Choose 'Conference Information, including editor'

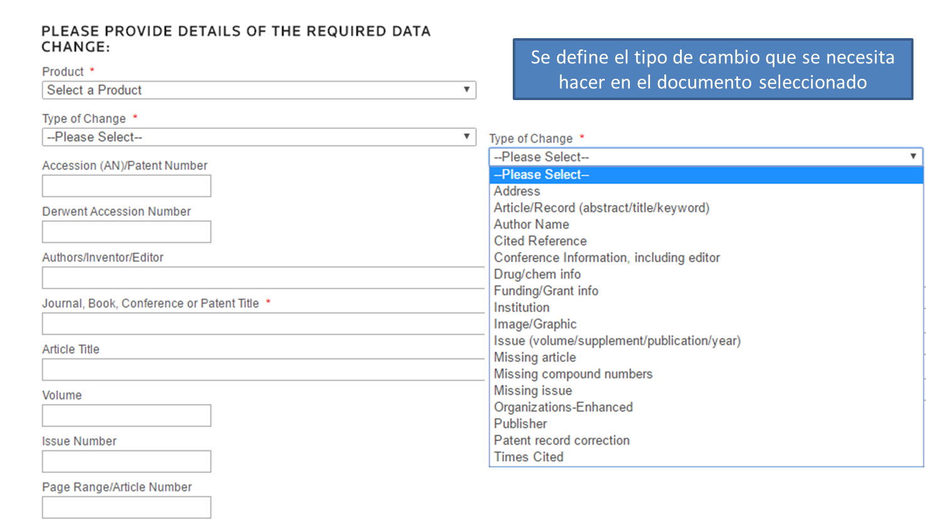click(706, 258)
